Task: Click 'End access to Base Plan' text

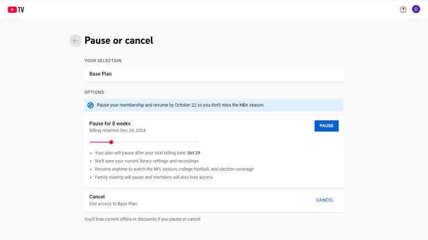Action: pyautogui.click(x=113, y=204)
